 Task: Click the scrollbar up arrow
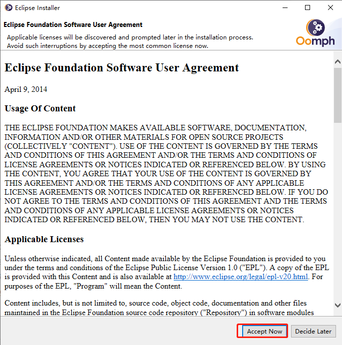point(338,62)
